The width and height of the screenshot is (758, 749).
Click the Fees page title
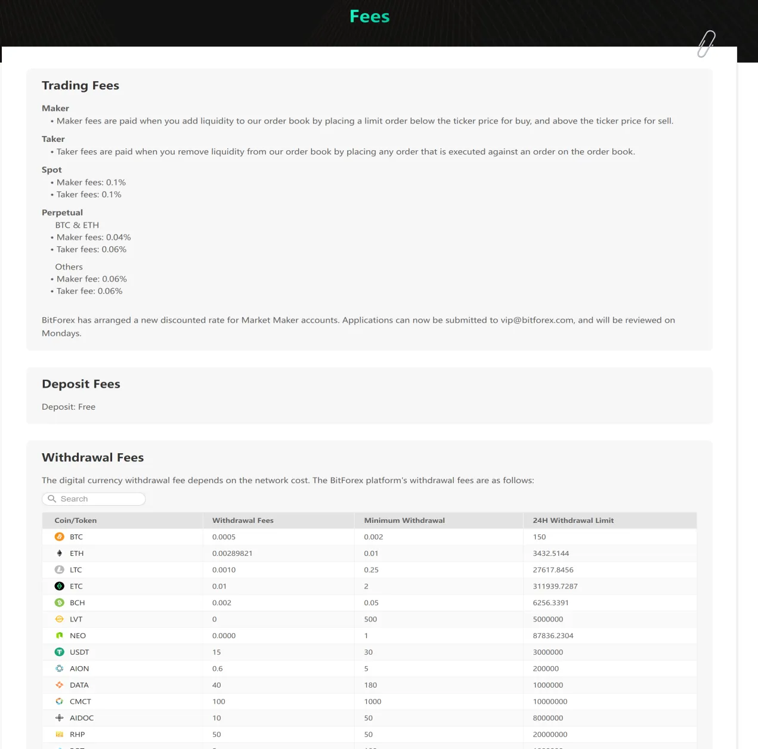point(370,17)
